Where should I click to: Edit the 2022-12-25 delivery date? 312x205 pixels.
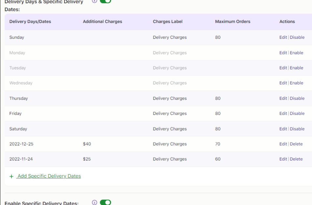coord(283,144)
